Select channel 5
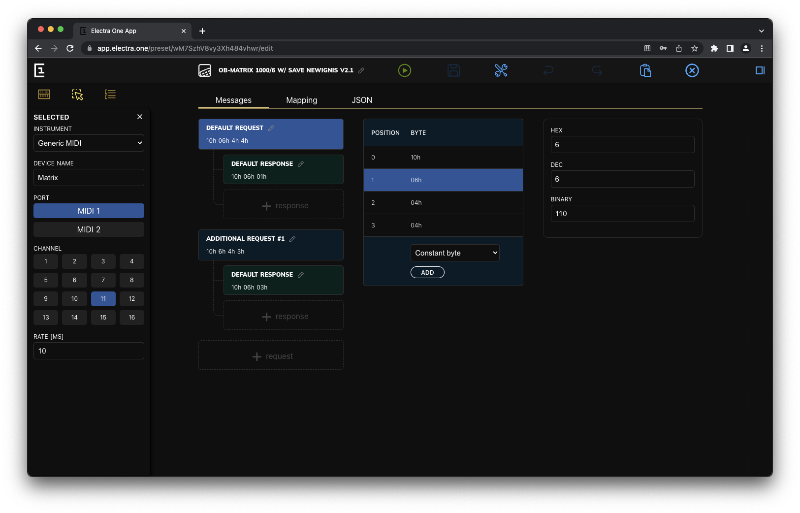Viewport: 800px width, 513px height. [x=45, y=280]
